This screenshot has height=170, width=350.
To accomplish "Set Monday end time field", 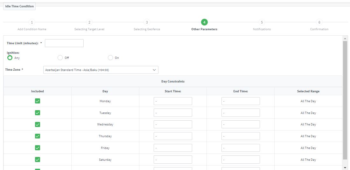I will pyautogui.click(x=241, y=101).
